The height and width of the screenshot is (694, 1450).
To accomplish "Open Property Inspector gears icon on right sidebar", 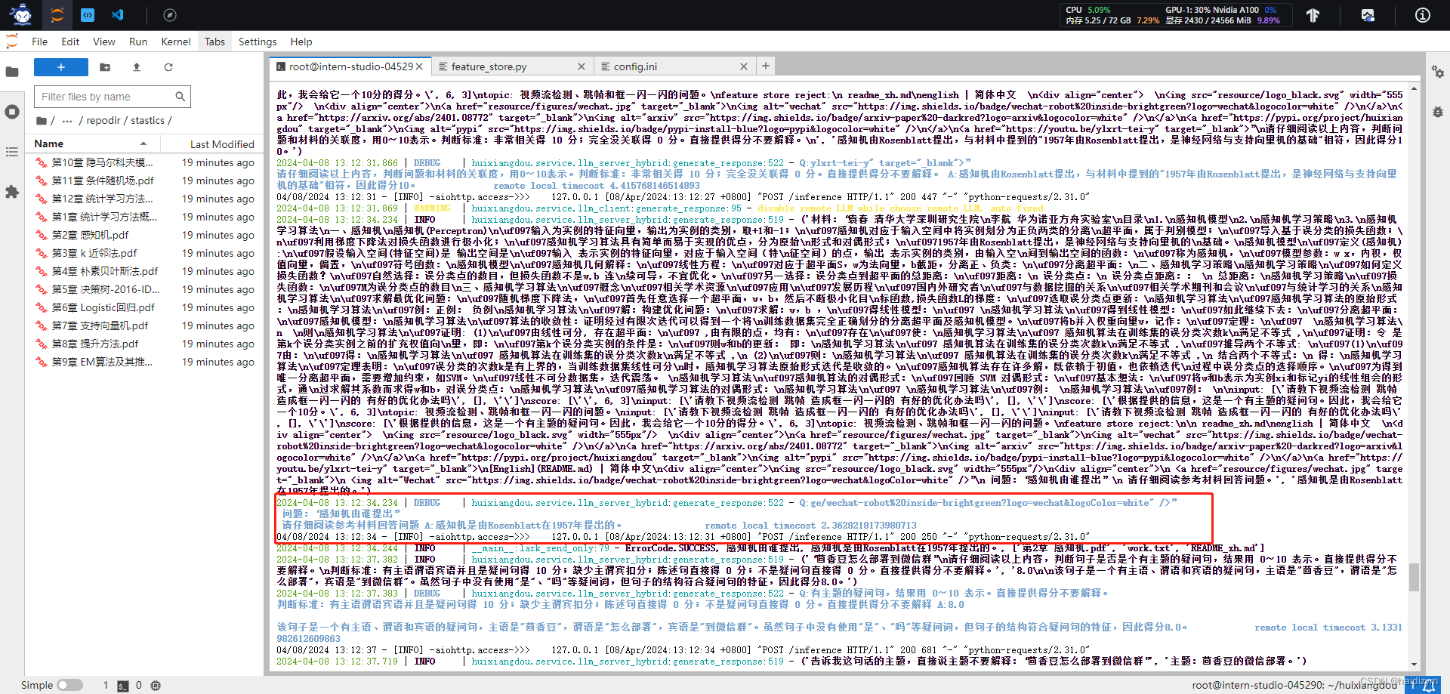I will [1438, 72].
